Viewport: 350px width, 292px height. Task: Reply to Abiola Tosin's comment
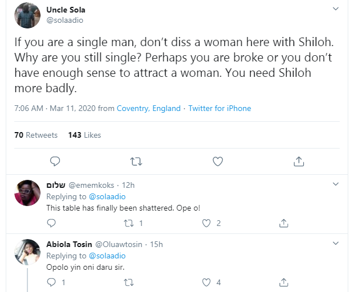click(51, 282)
